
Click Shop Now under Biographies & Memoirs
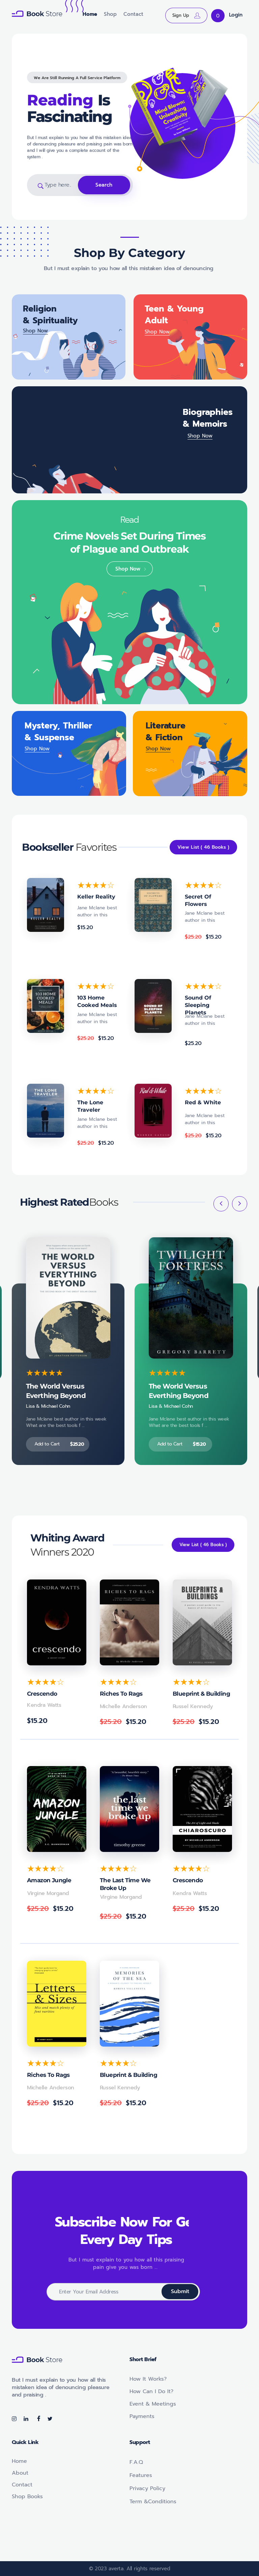click(200, 436)
